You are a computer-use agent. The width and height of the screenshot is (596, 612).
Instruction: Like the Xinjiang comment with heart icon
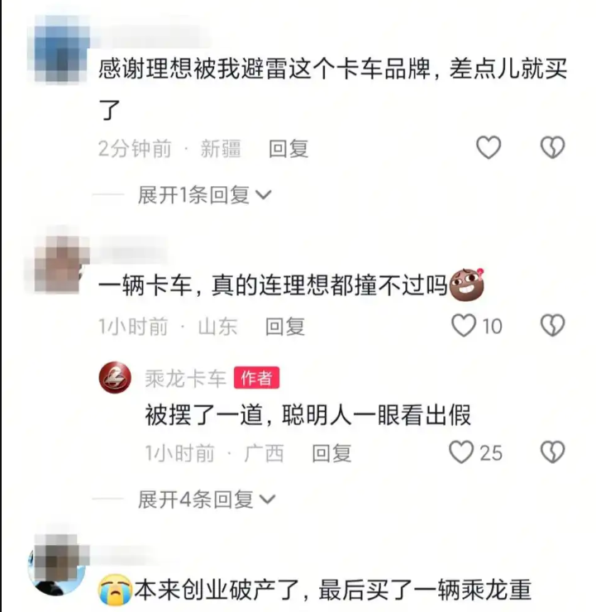pos(489,147)
